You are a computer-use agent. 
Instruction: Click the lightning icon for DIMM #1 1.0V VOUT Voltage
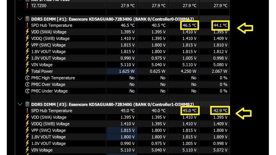[27, 58]
